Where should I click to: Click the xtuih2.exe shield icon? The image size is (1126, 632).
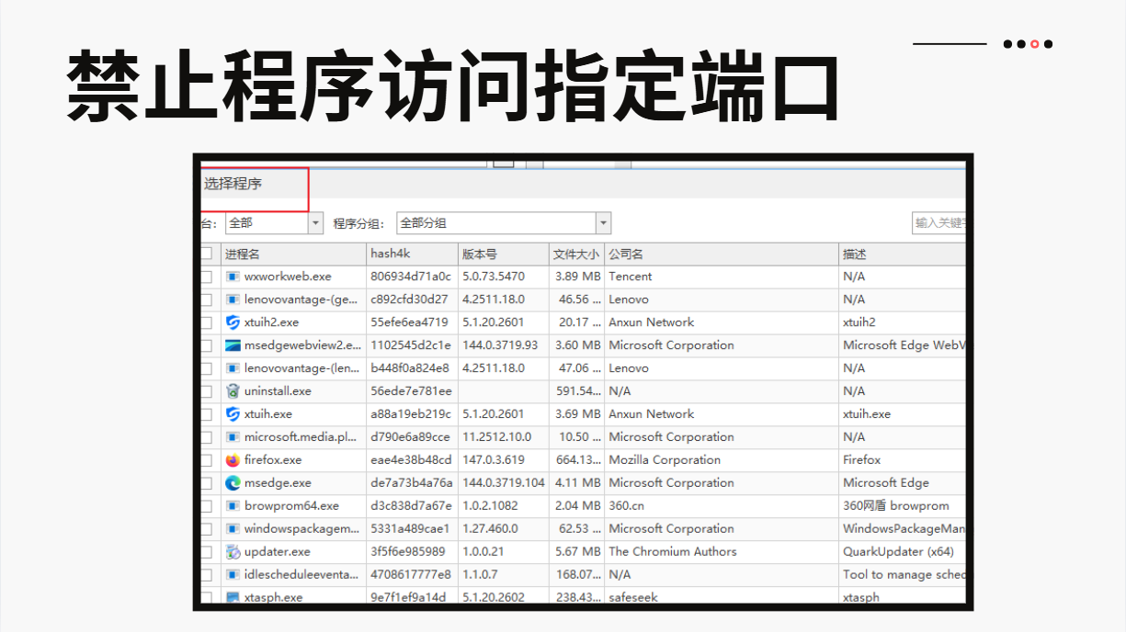tap(233, 322)
